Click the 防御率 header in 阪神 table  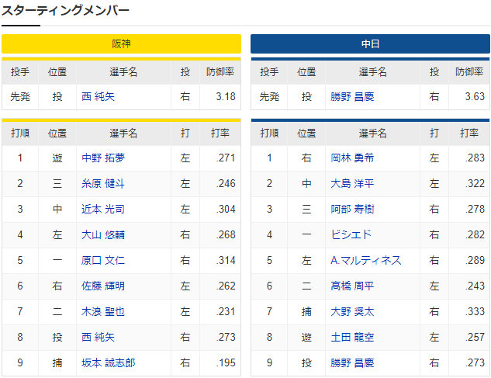pos(220,72)
